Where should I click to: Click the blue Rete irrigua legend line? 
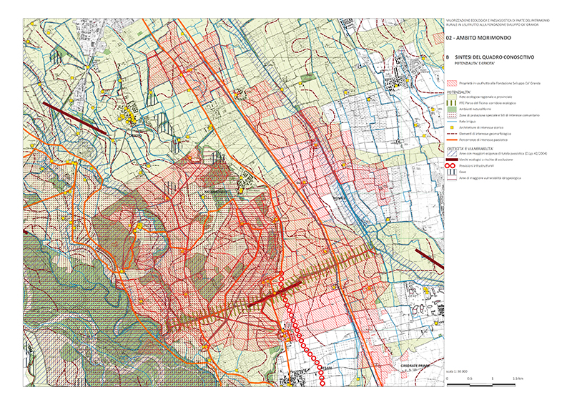tap(452, 122)
